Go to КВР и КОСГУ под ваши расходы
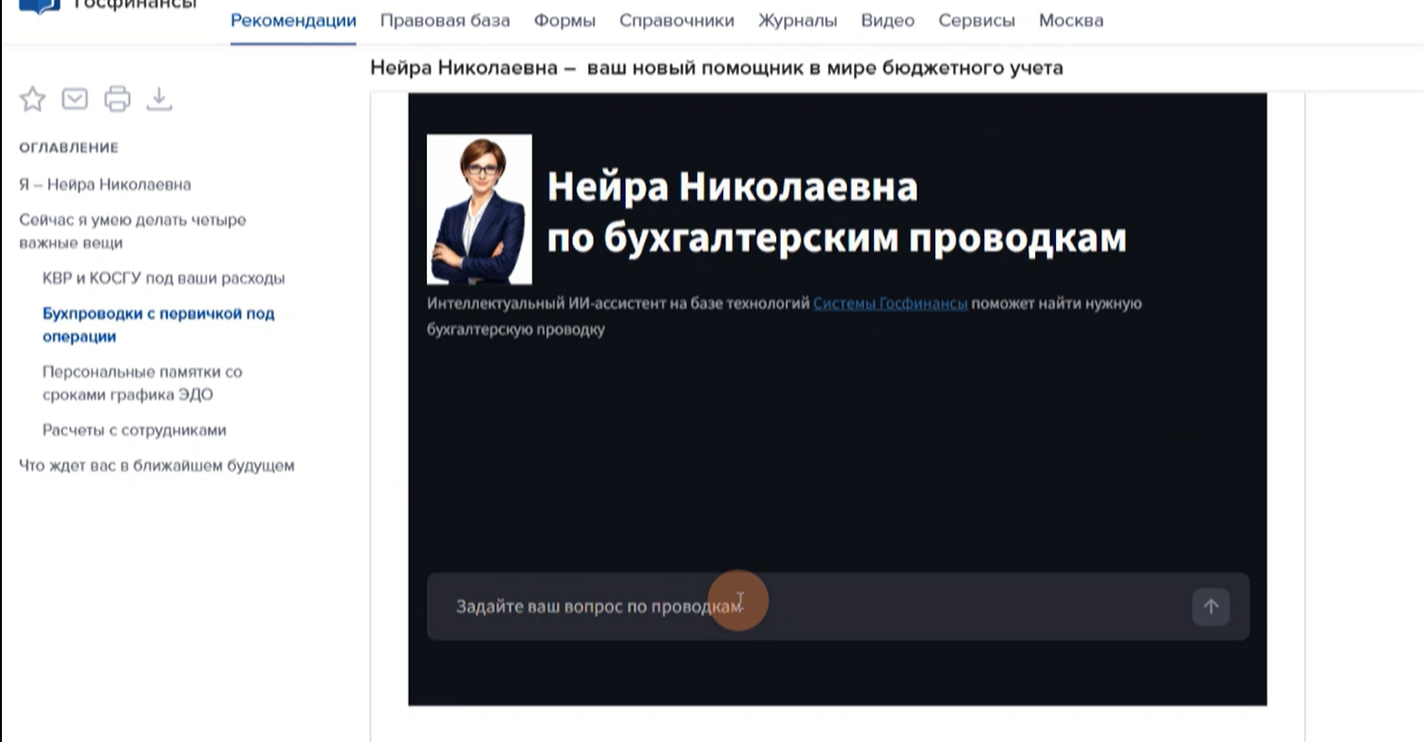The width and height of the screenshot is (1424, 742). tap(164, 278)
